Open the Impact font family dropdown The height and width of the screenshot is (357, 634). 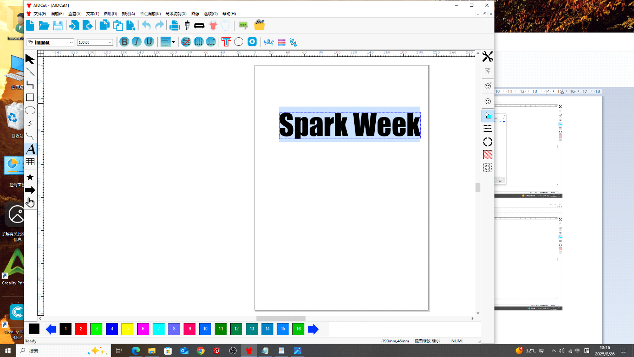[71, 42]
